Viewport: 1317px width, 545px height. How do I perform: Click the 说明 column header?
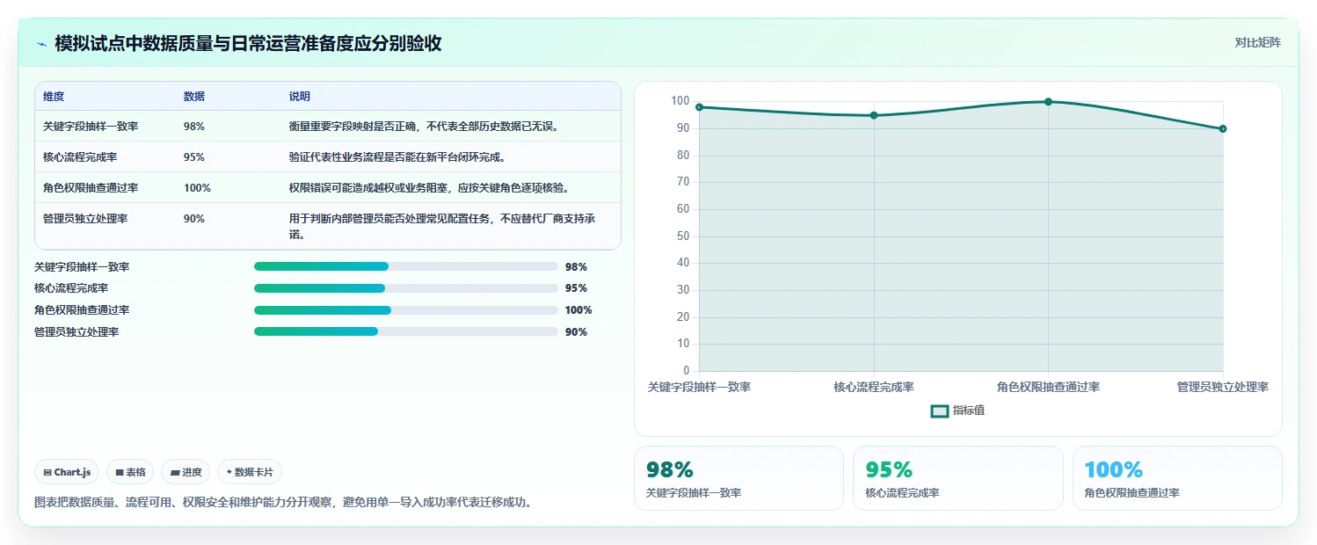tap(300, 97)
